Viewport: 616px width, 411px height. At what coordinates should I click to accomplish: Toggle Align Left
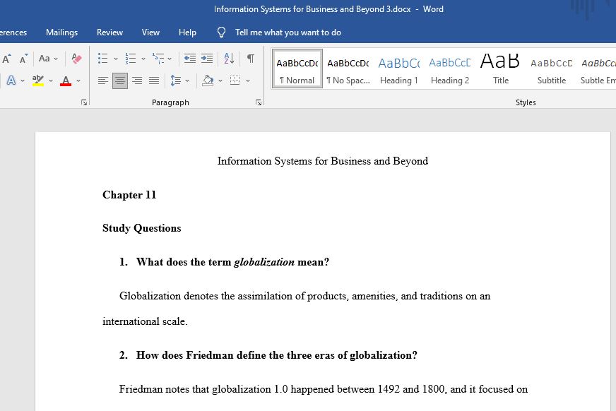103,81
